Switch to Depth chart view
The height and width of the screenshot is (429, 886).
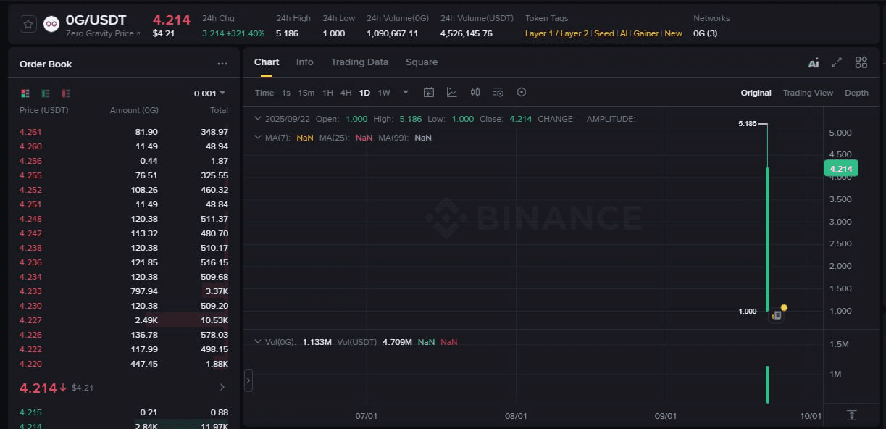click(856, 93)
